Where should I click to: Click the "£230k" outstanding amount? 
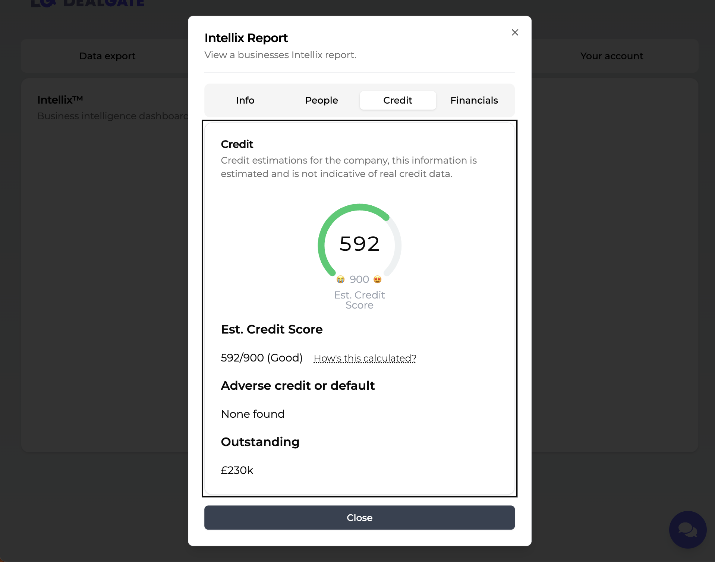pyautogui.click(x=237, y=470)
